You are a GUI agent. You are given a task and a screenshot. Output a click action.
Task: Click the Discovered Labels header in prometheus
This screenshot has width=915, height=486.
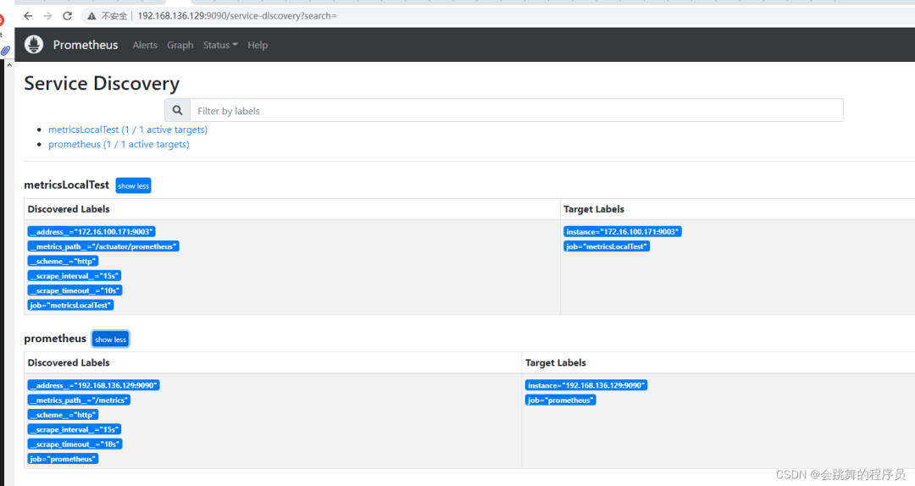click(x=69, y=362)
